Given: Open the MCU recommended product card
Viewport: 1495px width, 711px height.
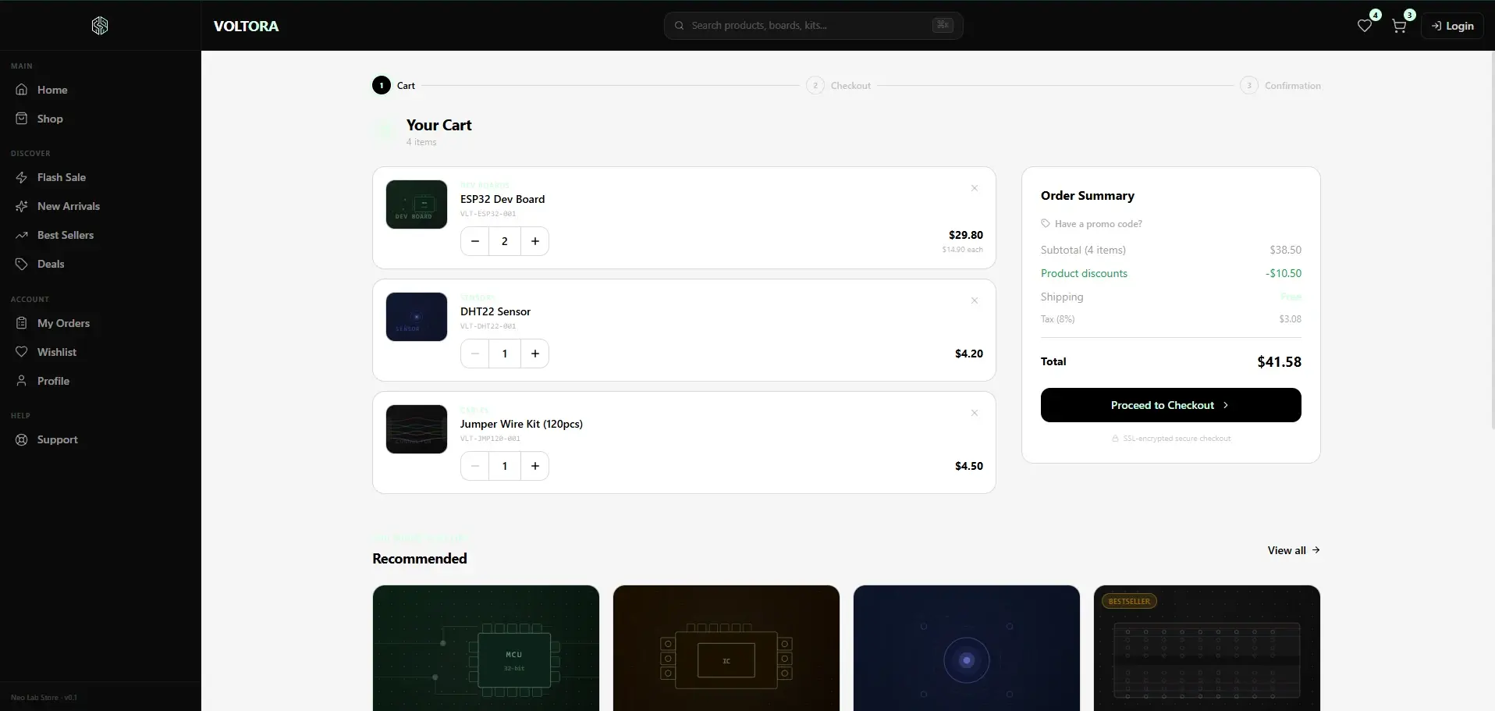Looking at the screenshot, I should point(486,648).
